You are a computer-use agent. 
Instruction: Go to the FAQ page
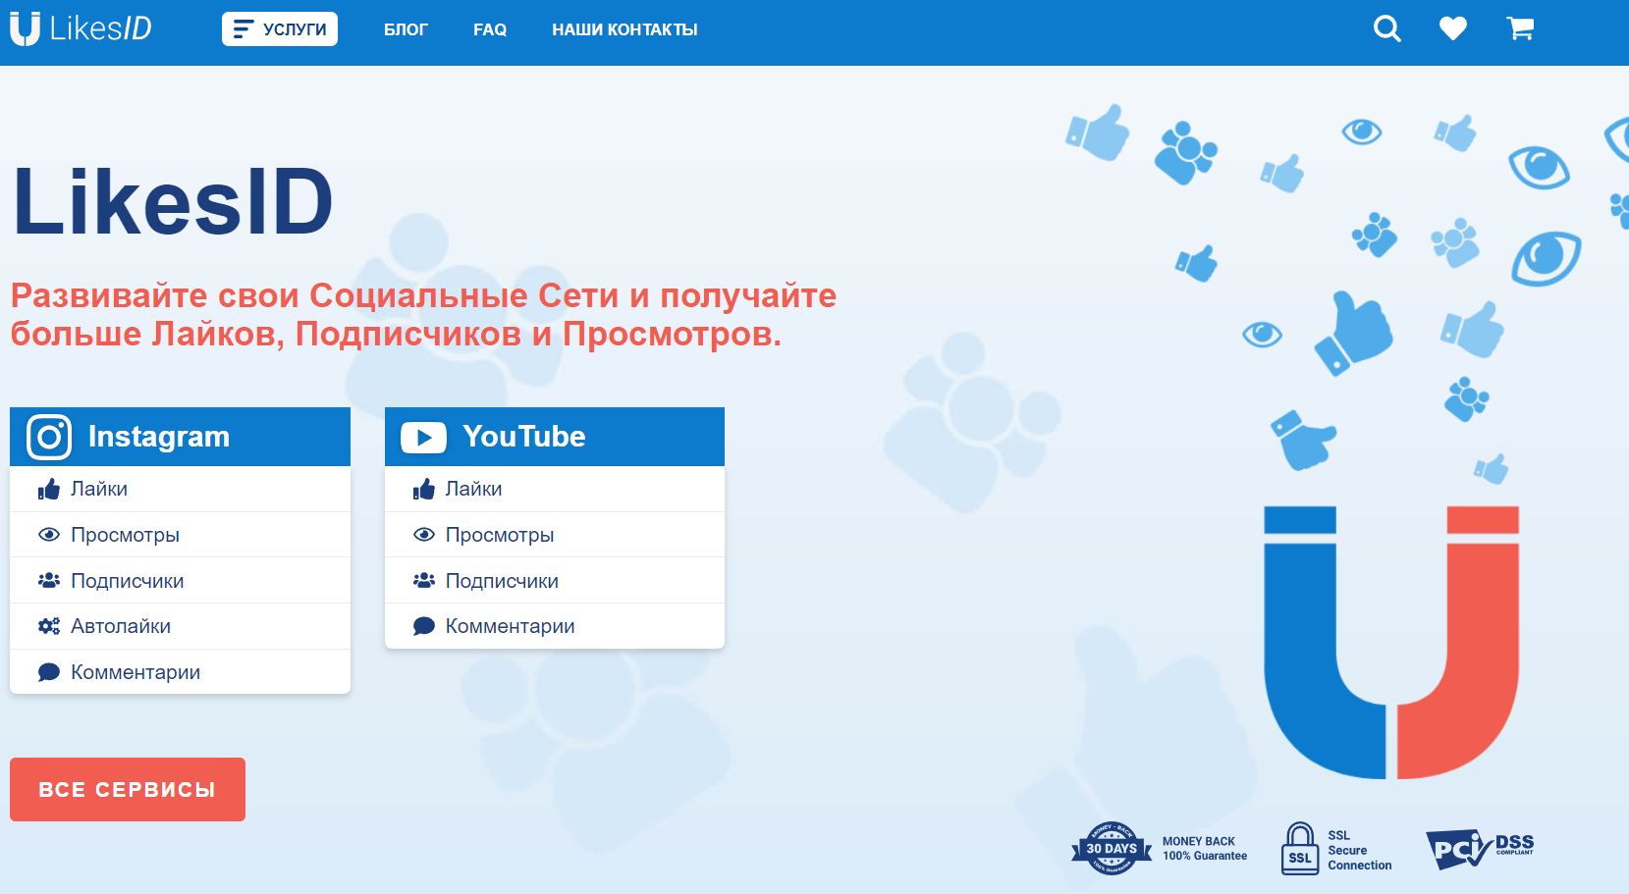(x=490, y=29)
